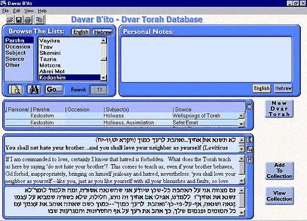Image resolution: width=307 pixels, height=221 pixels.
Task: Open the View menu
Action: point(29,11)
